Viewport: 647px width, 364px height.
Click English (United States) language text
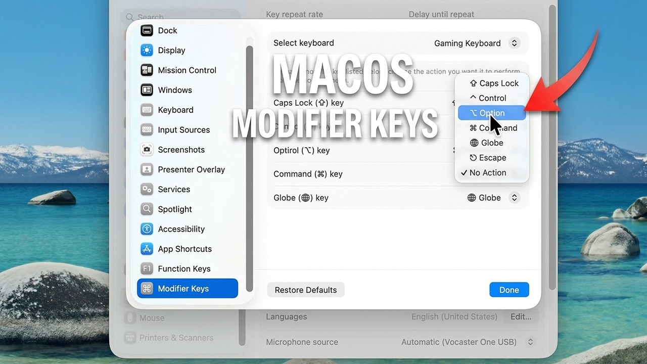(454, 316)
